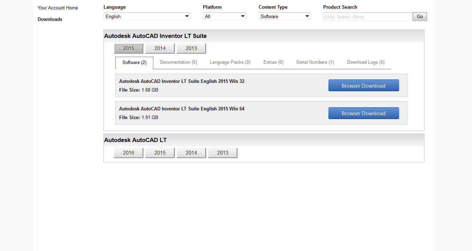Select 2015 under Autodesk AutoCAD LT
The image size is (472, 251).
click(x=160, y=153)
